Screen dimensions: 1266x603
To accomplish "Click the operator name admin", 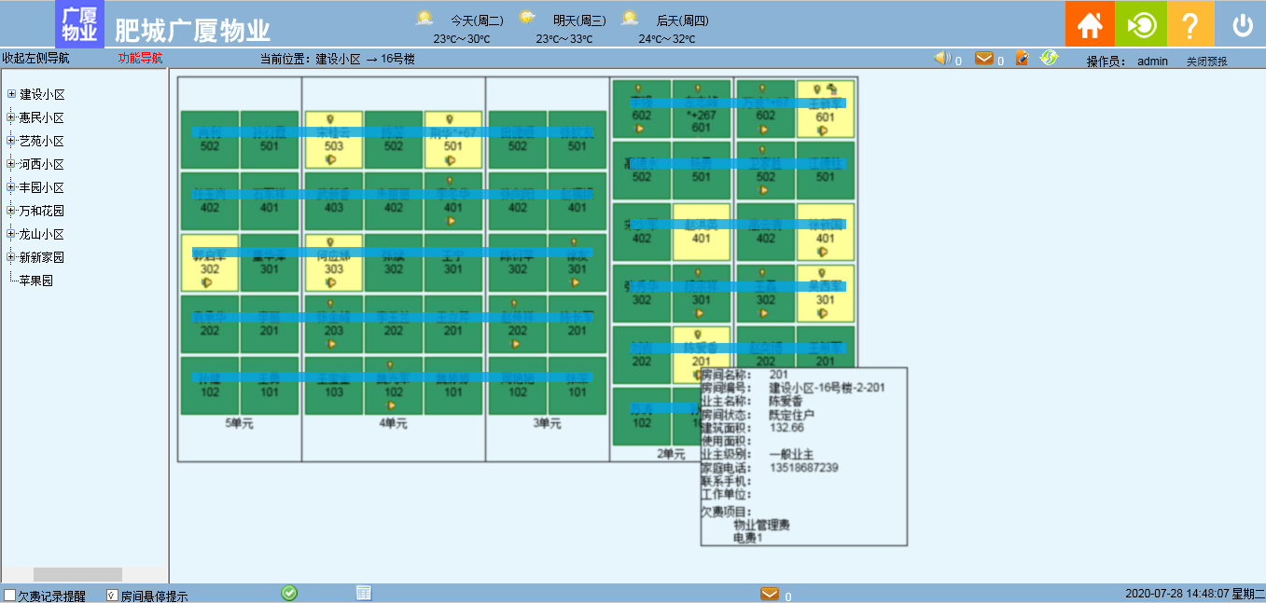I will (x=1153, y=62).
